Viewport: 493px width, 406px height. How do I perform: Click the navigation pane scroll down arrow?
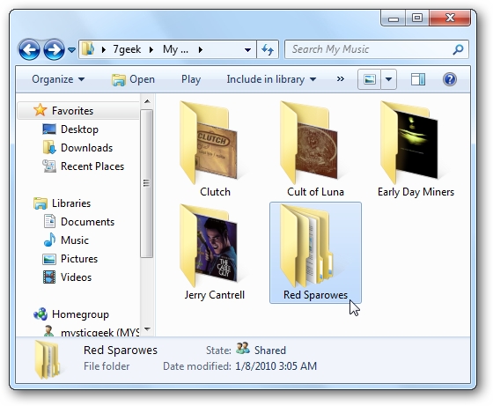click(147, 329)
